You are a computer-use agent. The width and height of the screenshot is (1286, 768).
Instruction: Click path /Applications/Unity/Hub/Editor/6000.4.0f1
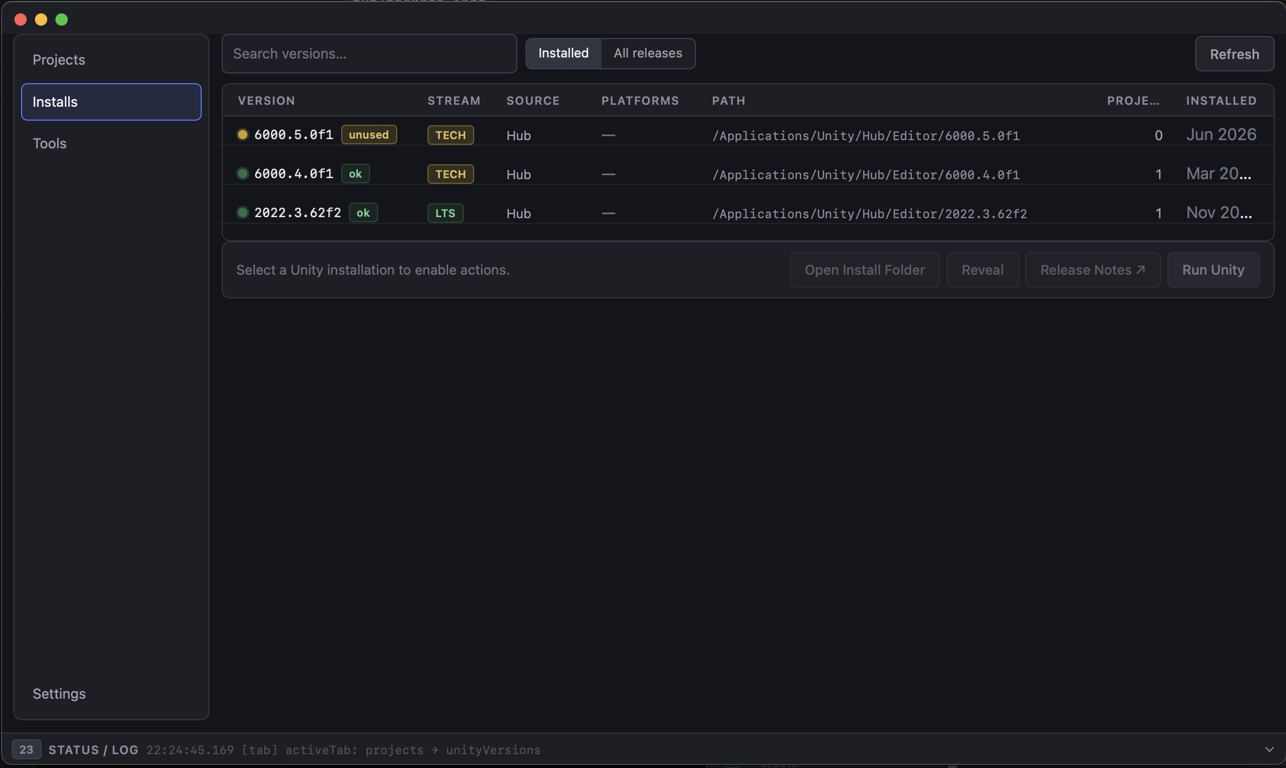[866, 175]
